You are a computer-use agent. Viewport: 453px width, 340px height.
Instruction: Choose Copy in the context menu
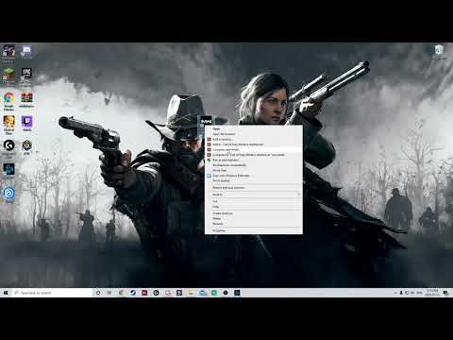pos(254,207)
